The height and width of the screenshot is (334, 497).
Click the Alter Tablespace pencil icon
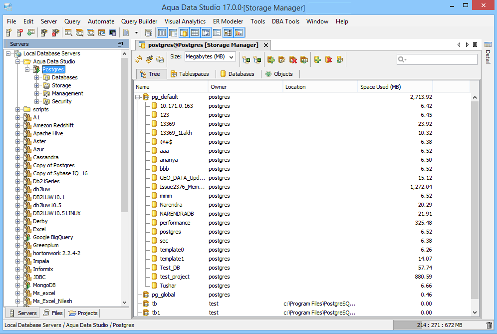point(282,59)
